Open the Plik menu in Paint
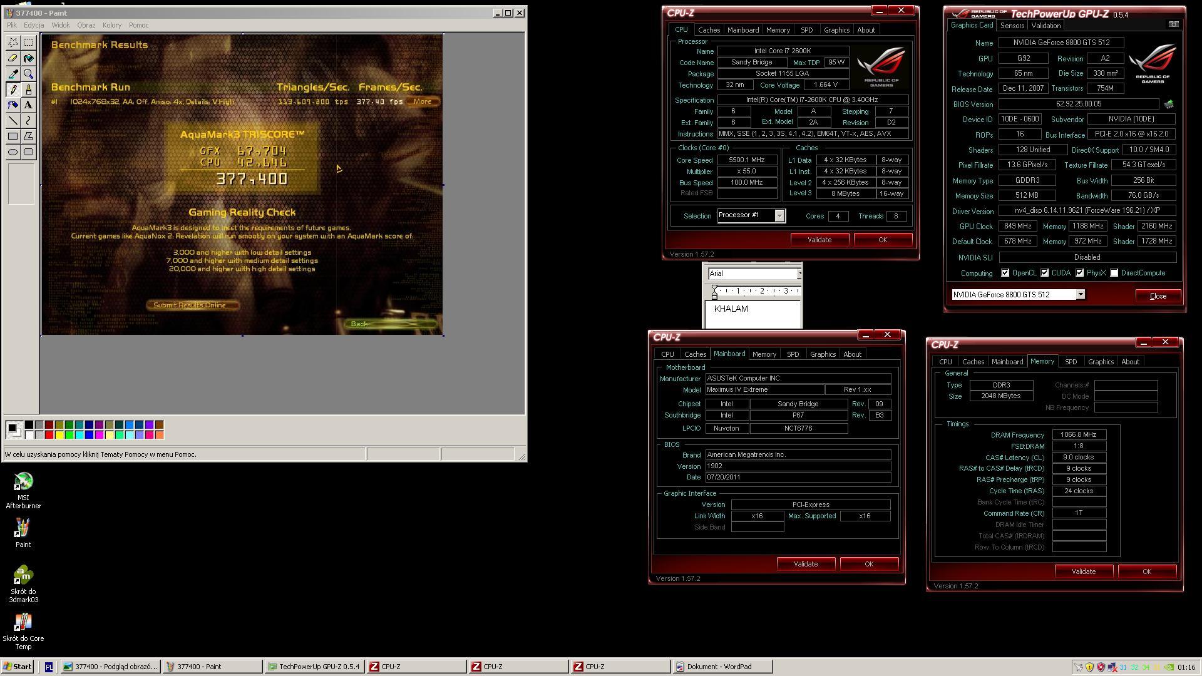1202x676 pixels. (12, 25)
